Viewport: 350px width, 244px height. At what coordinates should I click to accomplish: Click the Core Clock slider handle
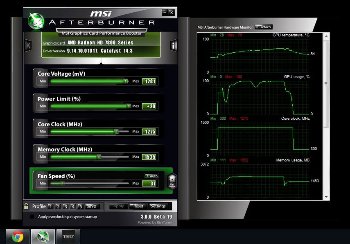point(116,132)
